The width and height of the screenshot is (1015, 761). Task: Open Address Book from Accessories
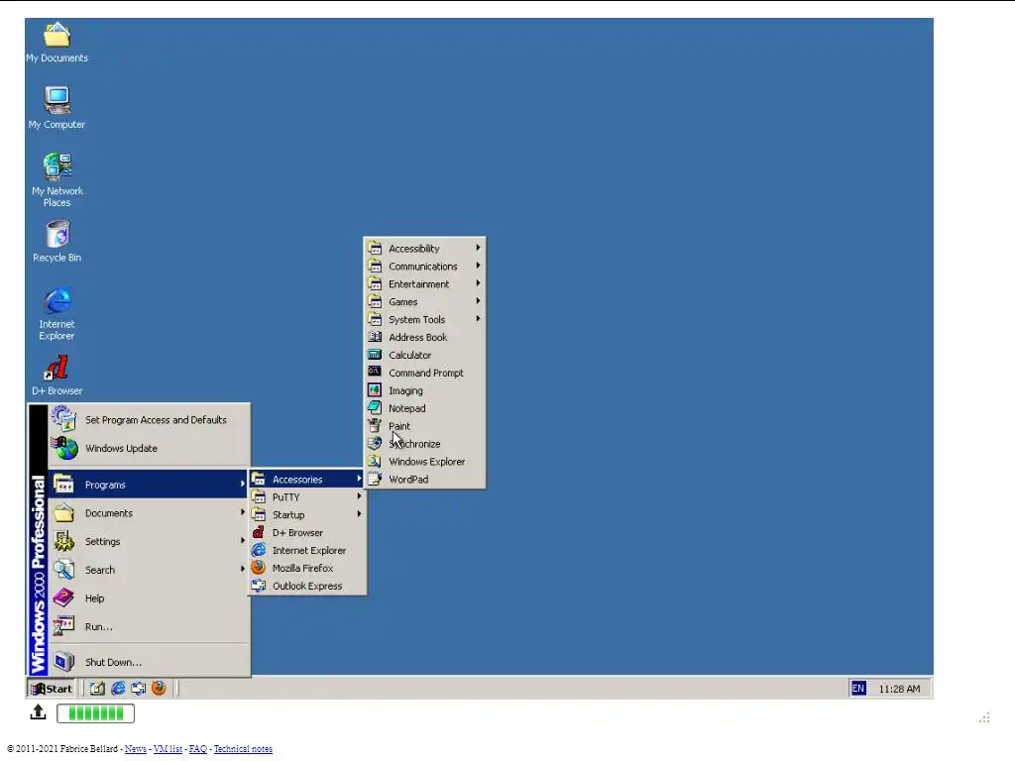[424, 337]
